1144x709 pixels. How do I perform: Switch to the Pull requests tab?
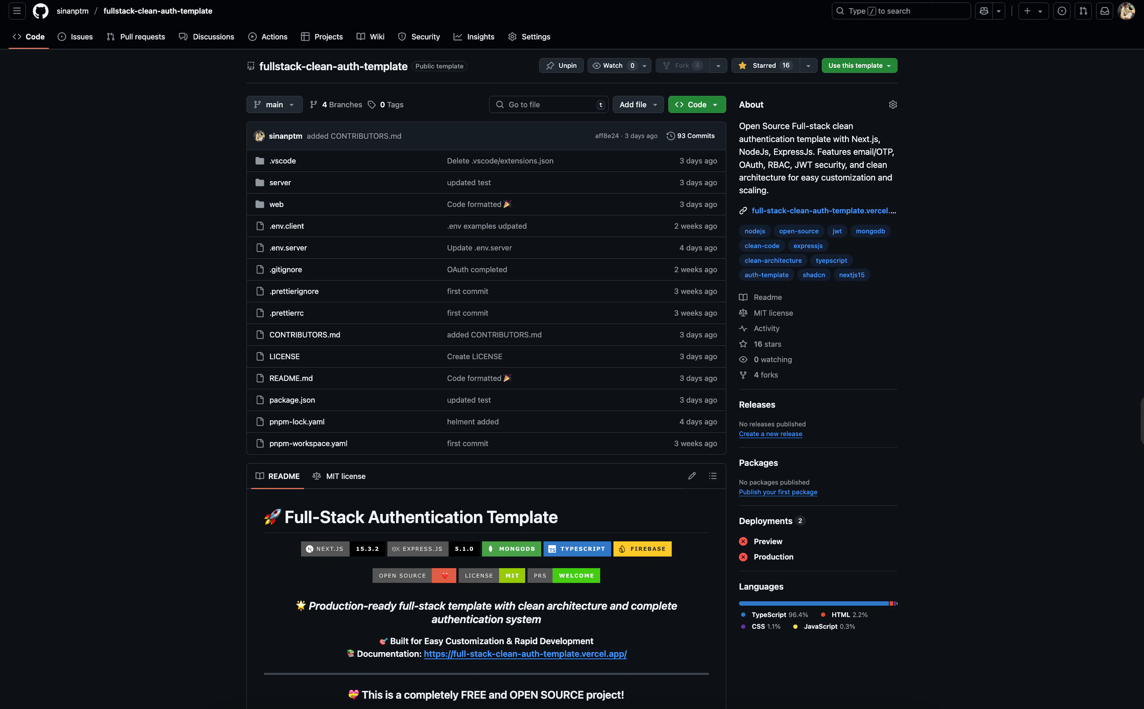point(136,37)
